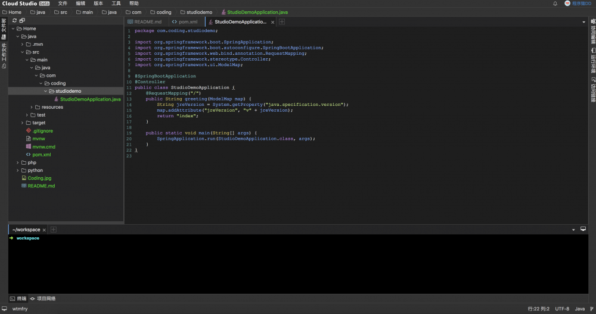Add a new editor tab with plus icon
The width and height of the screenshot is (596, 314).
coord(282,22)
